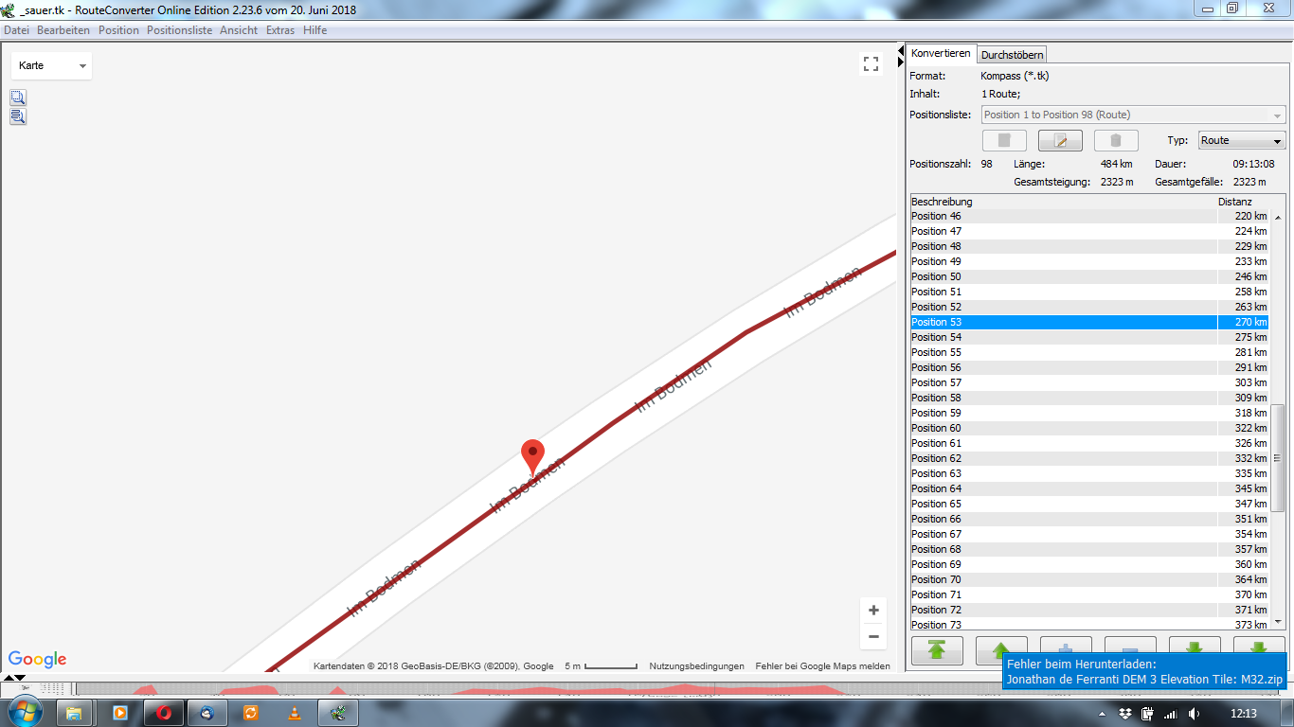Open VLC media player from the taskbar
1294x727 pixels.
295,712
